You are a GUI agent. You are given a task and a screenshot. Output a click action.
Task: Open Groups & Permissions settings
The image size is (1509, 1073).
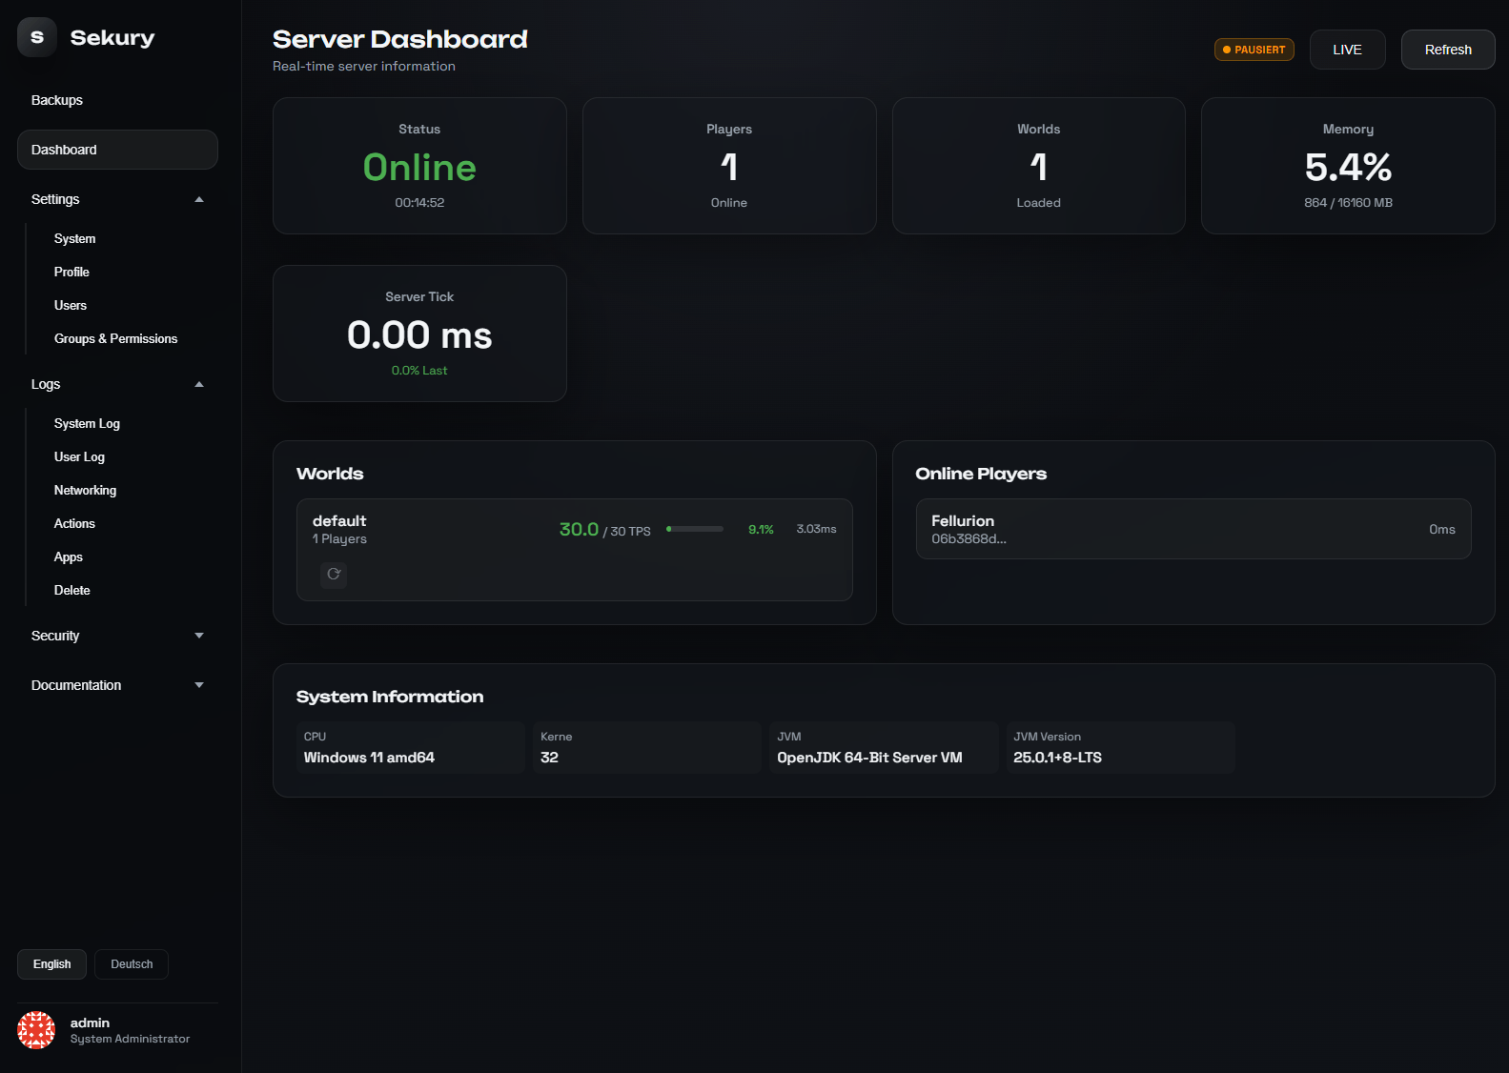point(115,338)
